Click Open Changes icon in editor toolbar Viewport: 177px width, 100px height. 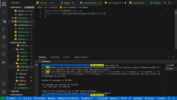coord(165,3)
